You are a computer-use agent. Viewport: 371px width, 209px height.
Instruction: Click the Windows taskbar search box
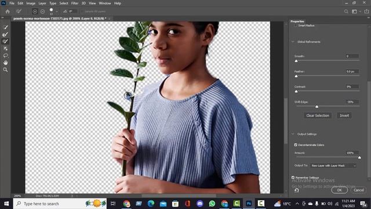(x=60, y=204)
